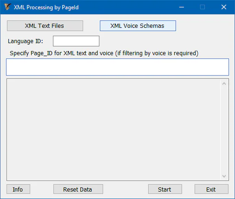Minimize the XML Processing window
Image resolution: width=235 pixels, height=199 pixels.
[x=182, y=7]
